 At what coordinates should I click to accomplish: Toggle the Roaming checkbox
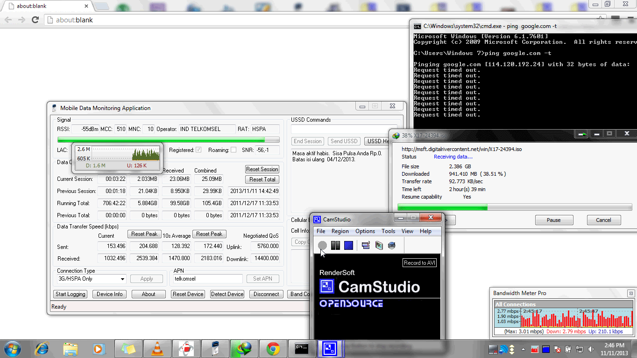pos(234,150)
